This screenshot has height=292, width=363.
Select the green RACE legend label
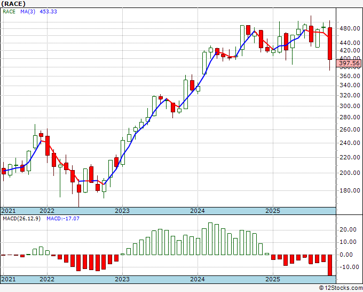(9, 12)
